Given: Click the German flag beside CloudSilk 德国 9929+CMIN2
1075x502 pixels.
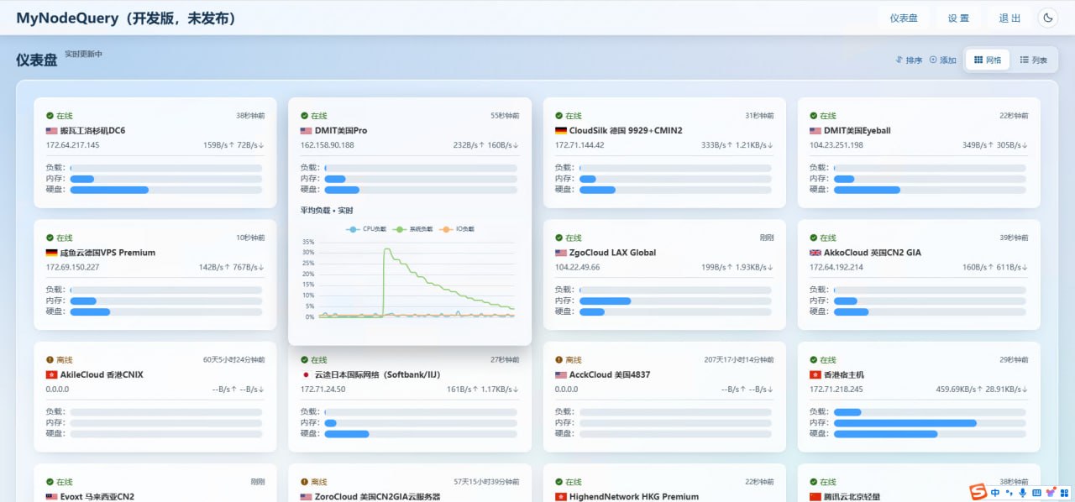Looking at the screenshot, I should click(561, 131).
